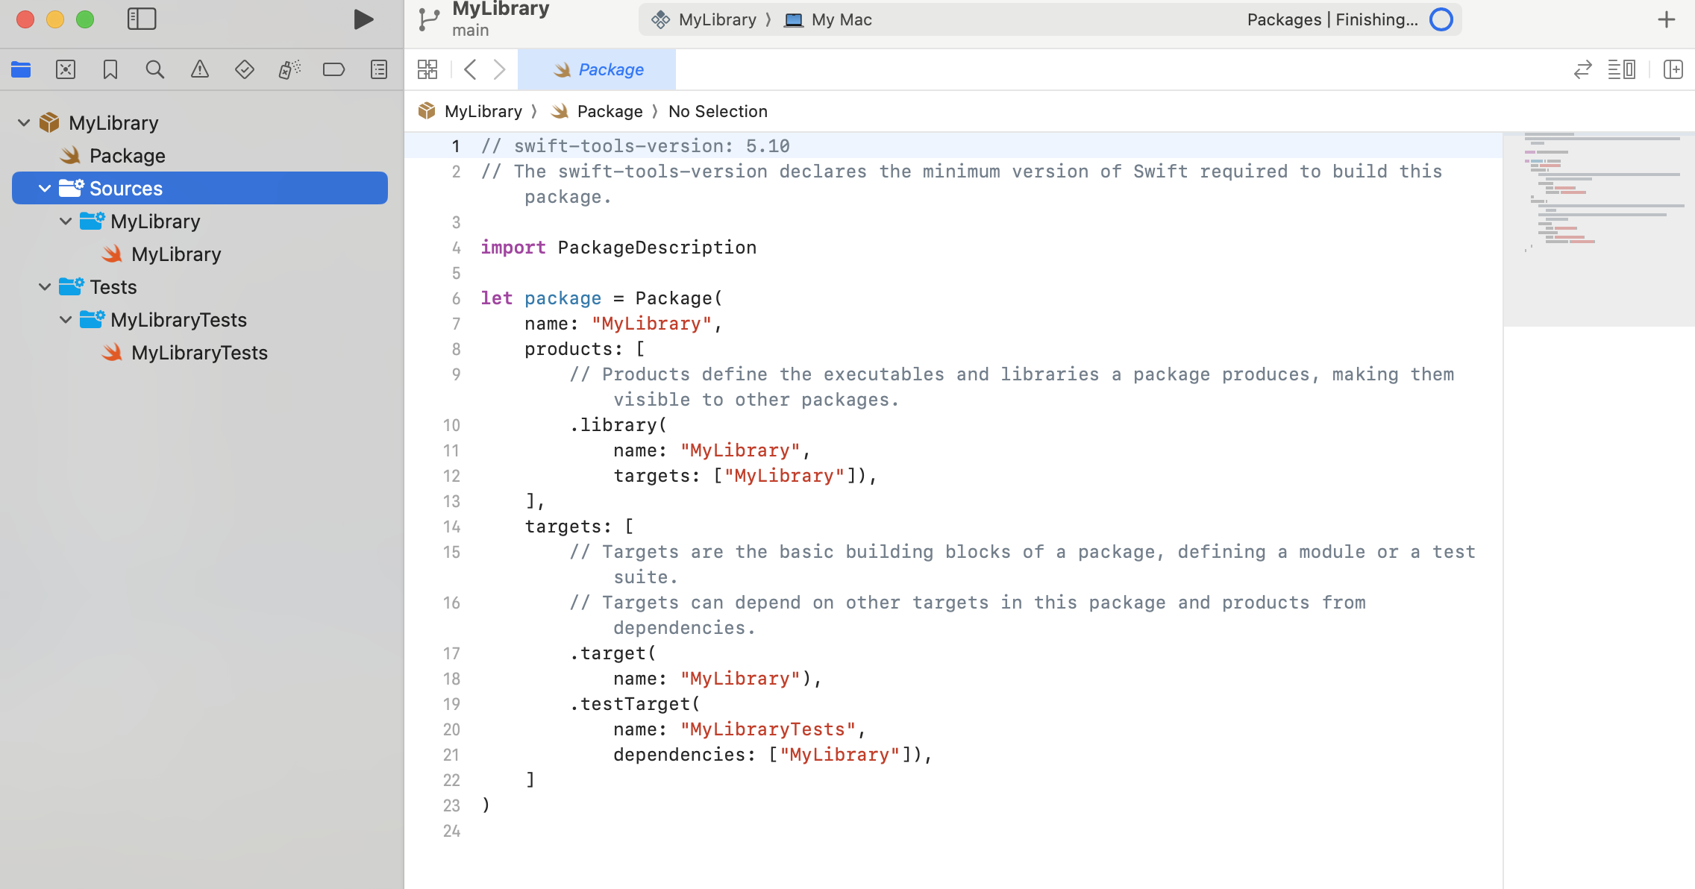Image resolution: width=1695 pixels, height=889 pixels.
Task: Select the Sources folder row
Action: [x=200, y=188]
